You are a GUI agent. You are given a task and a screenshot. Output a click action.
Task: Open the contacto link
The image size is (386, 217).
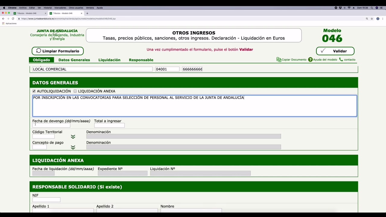point(350,60)
